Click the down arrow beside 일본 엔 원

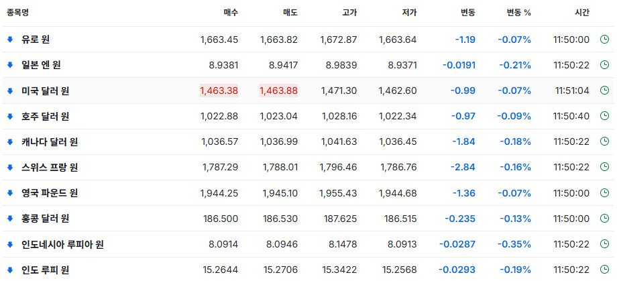[10, 65]
